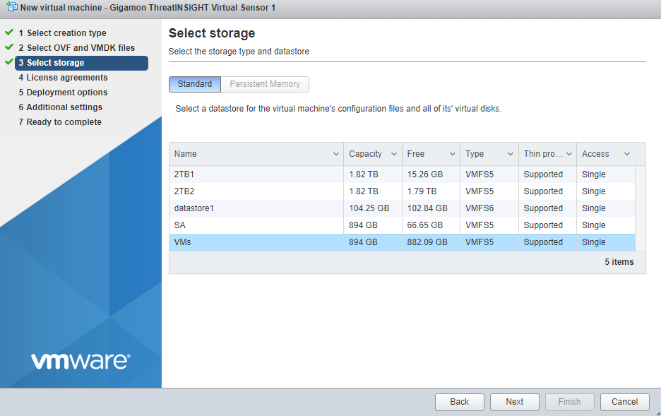Switch to the Standard storage tab
The height and width of the screenshot is (416, 661).
pos(194,84)
